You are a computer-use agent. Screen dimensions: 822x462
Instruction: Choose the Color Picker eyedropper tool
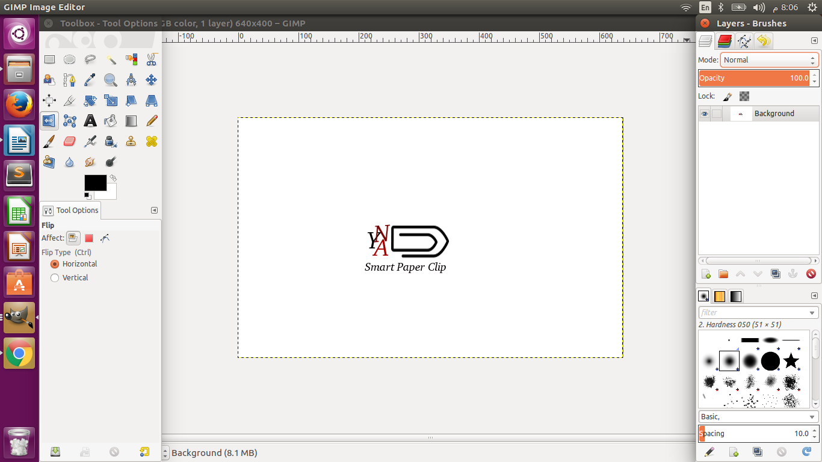point(90,80)
